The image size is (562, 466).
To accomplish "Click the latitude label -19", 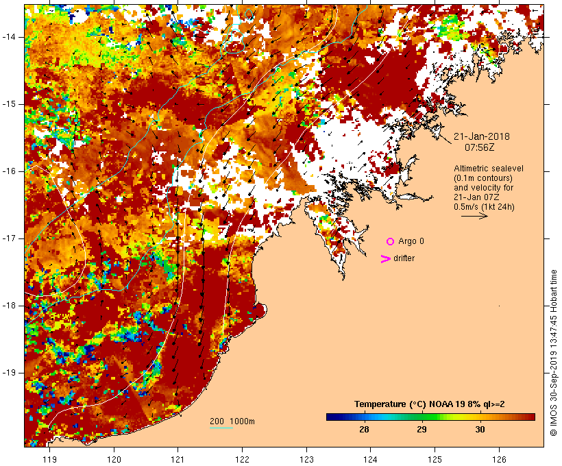I will click(8, 373).
